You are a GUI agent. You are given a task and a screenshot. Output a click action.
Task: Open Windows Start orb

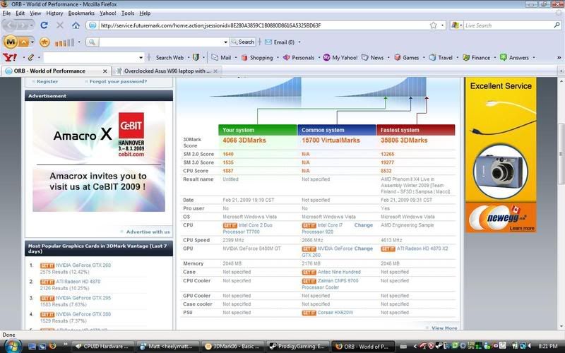[x=12, y=346]
